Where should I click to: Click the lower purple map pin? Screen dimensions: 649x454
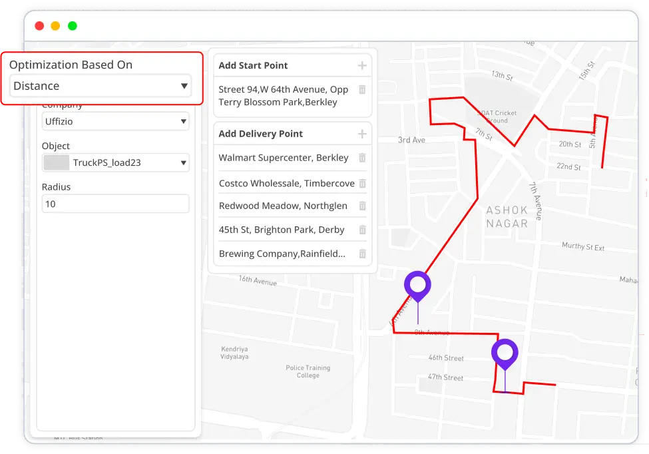(x=505, y=353)
